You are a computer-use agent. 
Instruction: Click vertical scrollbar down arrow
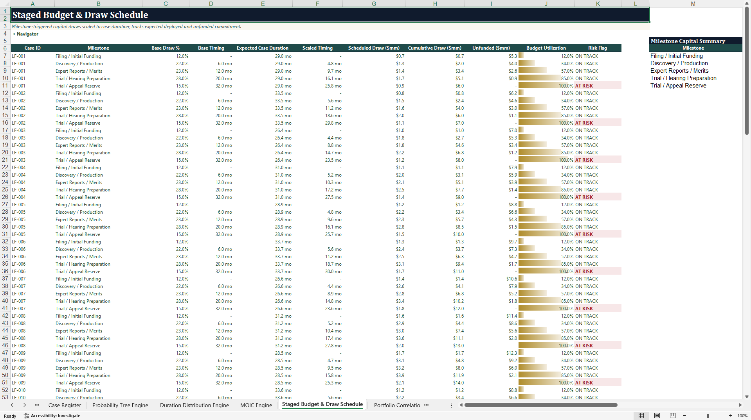point(747,396)
